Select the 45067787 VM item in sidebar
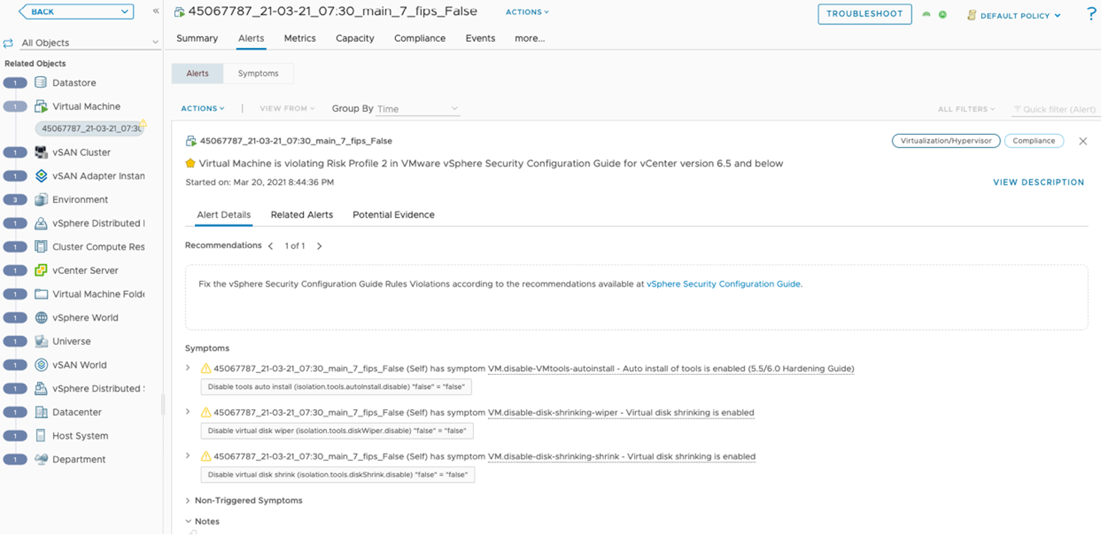 [x=90, y=129]
